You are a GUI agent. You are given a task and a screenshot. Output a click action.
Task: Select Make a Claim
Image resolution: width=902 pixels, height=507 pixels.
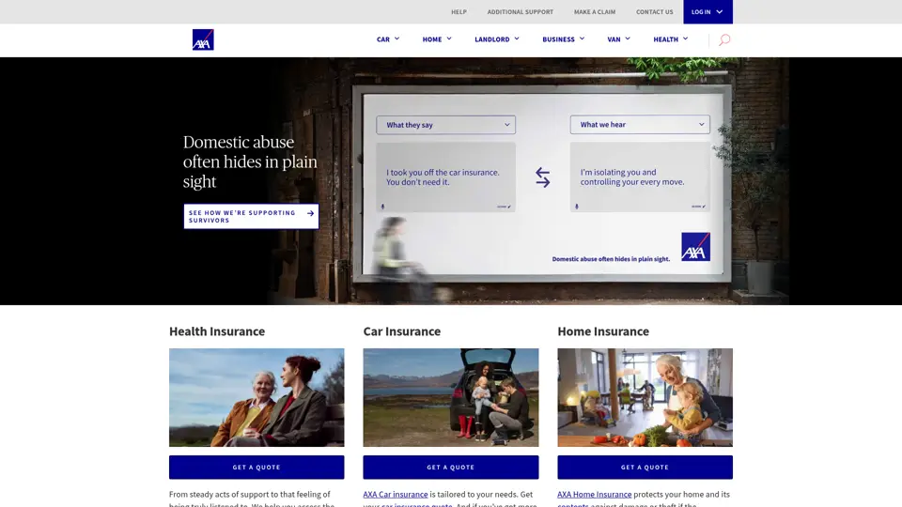click(x=594, y=11)
